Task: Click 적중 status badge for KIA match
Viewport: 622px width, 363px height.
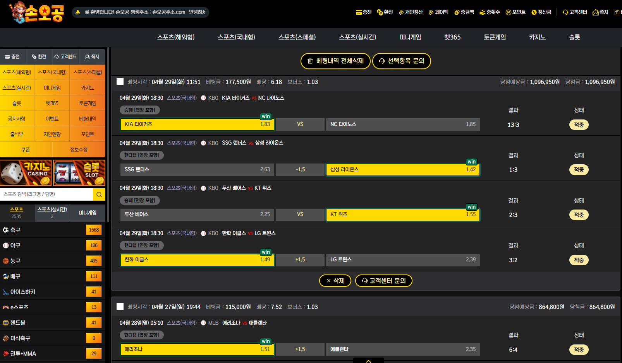Action: pyautogui.click(x=579, y=125)
